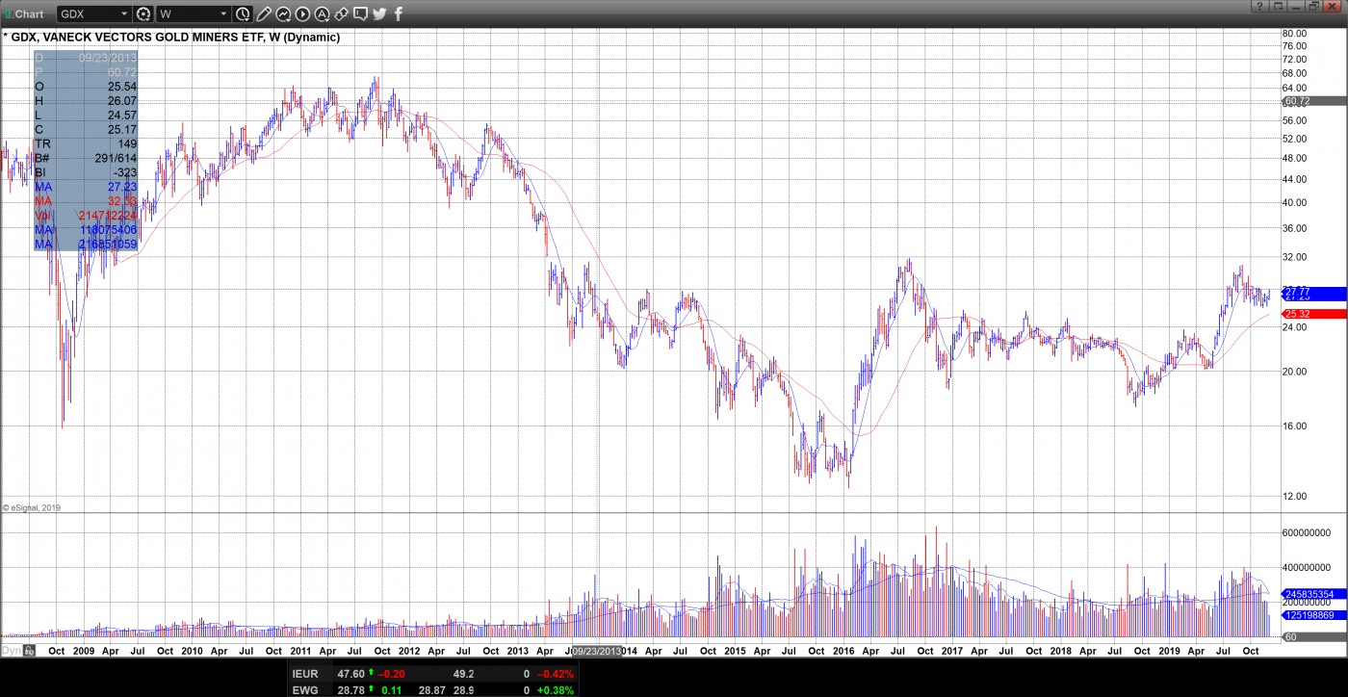Click the Dyn scaling label
Screen dimensions: 1348x697
pyautogui.click(x=11, y=651)
